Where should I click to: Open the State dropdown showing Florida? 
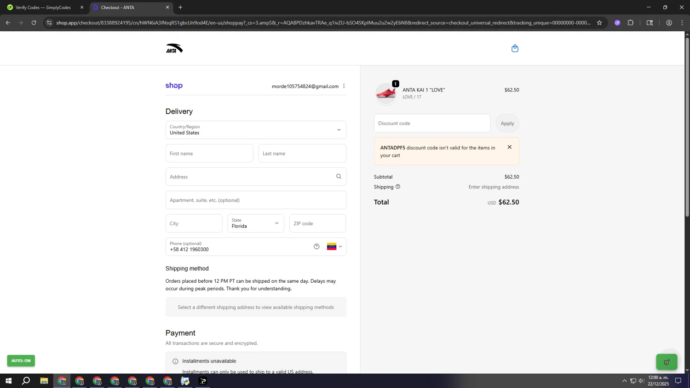(x=256, y=223)
